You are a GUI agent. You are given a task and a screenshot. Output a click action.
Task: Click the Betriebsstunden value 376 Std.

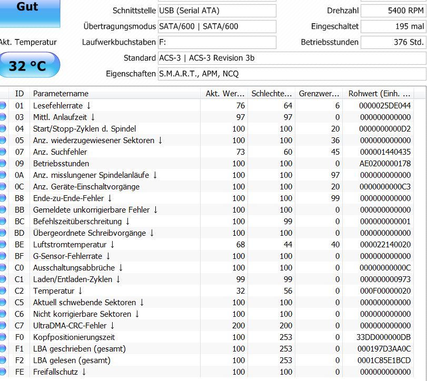(393, 42)
